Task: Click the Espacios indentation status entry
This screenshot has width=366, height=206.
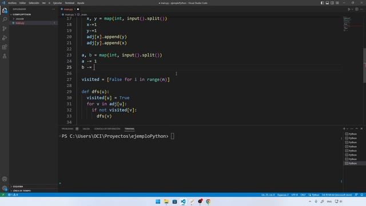Action: [x=283, y=195]
